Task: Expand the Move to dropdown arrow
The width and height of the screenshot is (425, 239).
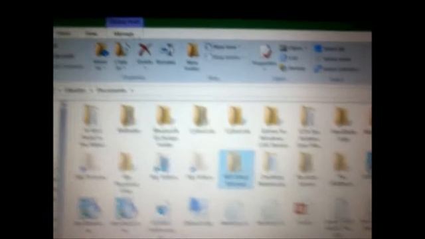Action: 104,68
